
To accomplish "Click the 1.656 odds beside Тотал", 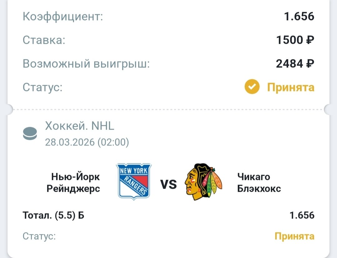I will tap(302, 215).
